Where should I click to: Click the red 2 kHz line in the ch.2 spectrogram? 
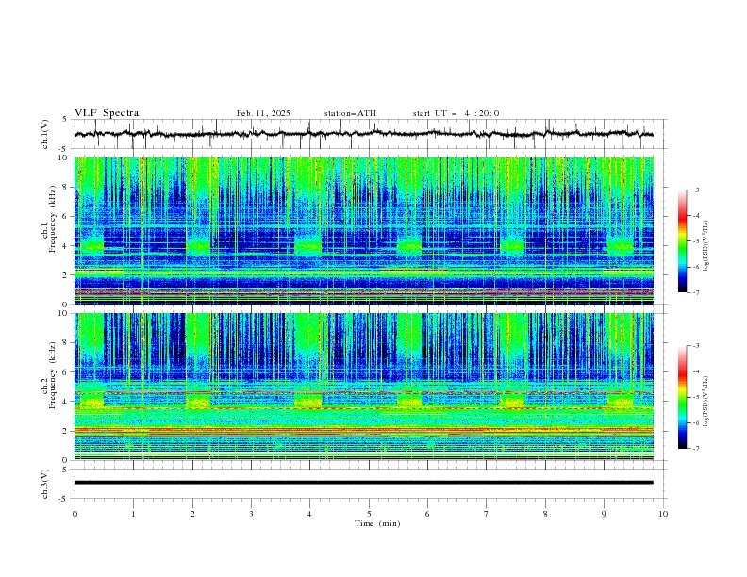pos(363,429)
